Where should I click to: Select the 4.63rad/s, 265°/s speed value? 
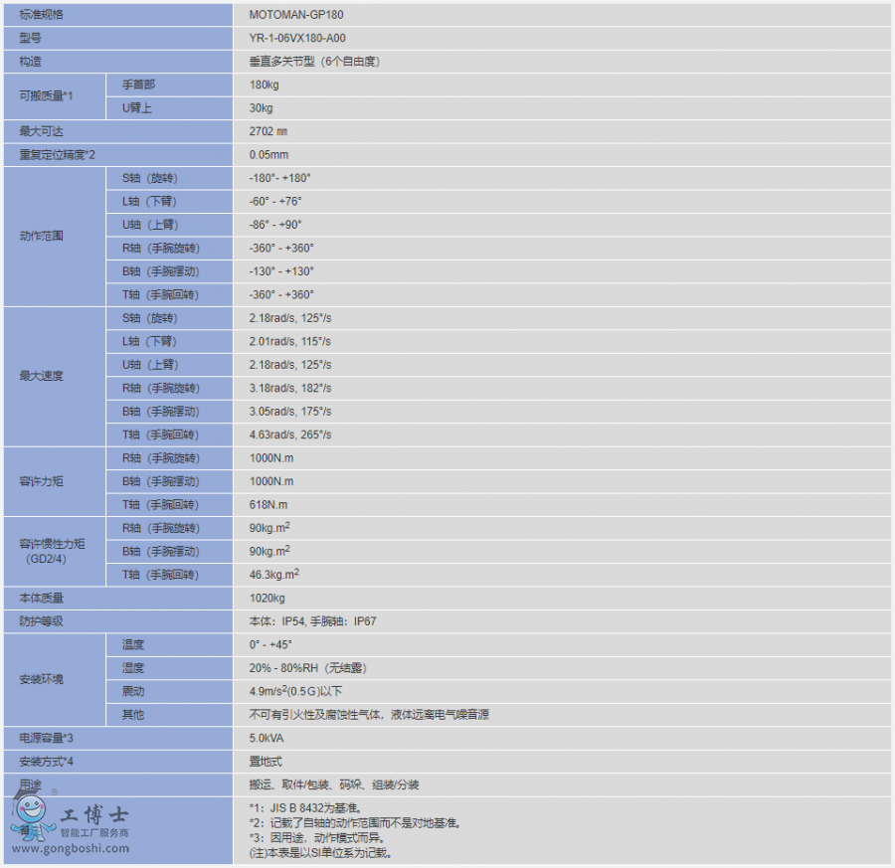tap(290, 434)
